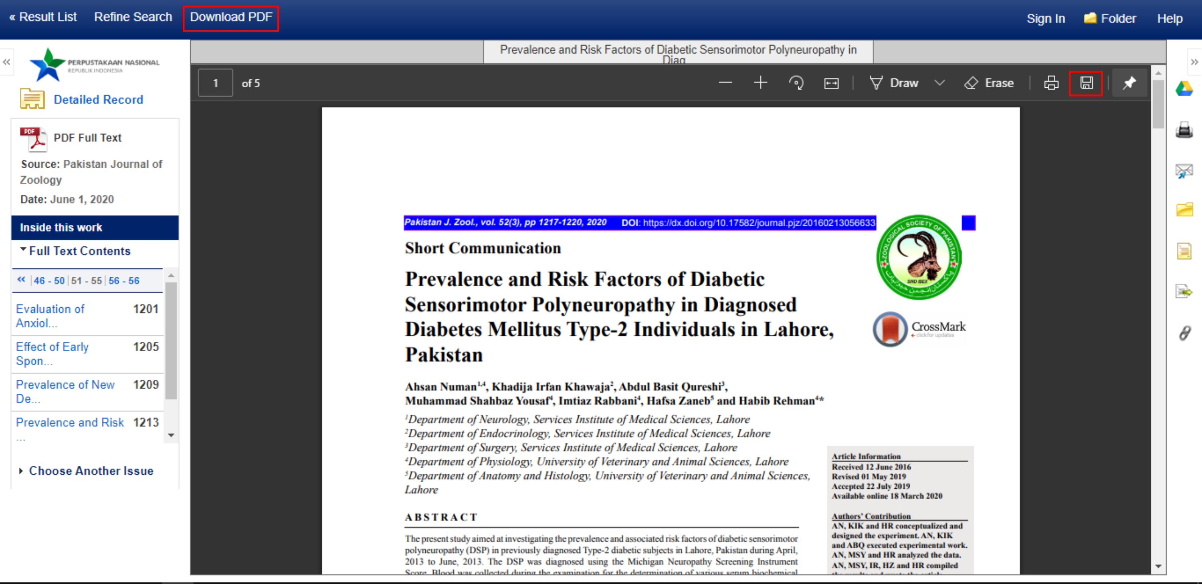This screenshot has width=1202, height=584.
Task: Click the page number input field
Action: [x=215, y=83]
